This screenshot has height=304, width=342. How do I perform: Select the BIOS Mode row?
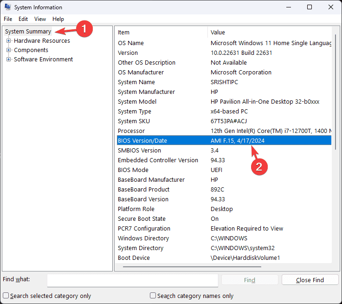coord(224,170)
